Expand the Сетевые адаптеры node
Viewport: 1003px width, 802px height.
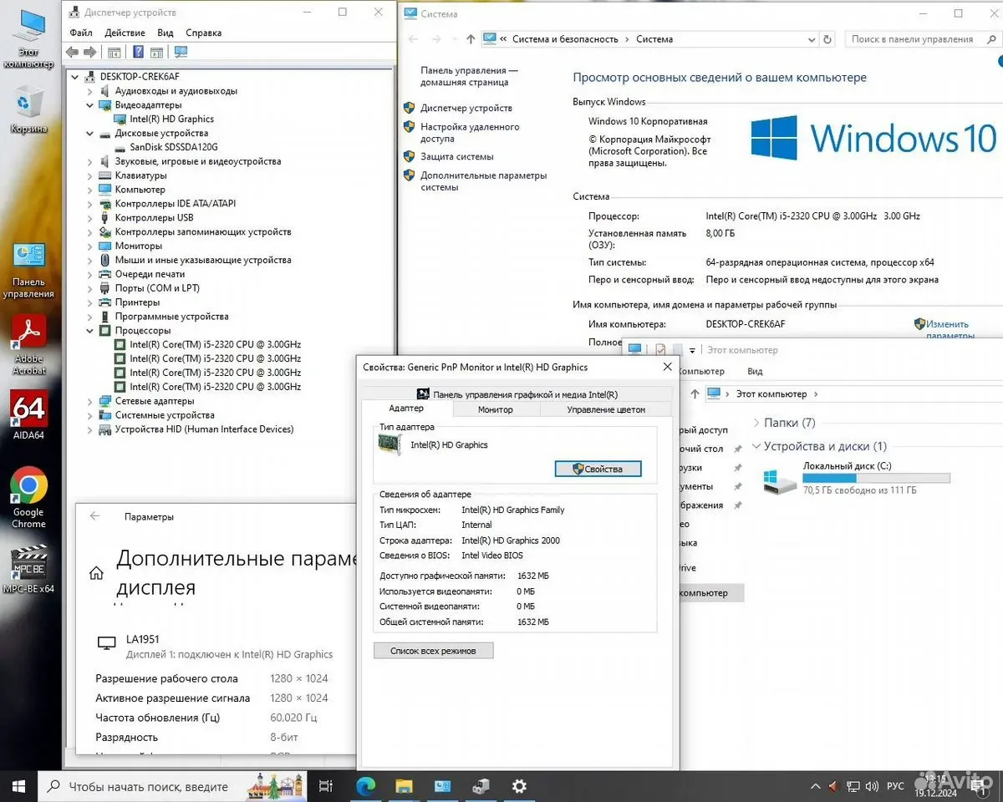90,401
